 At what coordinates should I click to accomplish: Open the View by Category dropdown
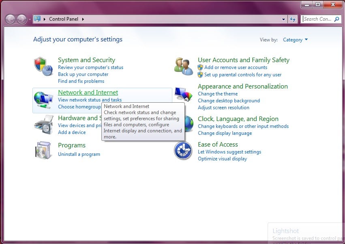coord(295,40)
